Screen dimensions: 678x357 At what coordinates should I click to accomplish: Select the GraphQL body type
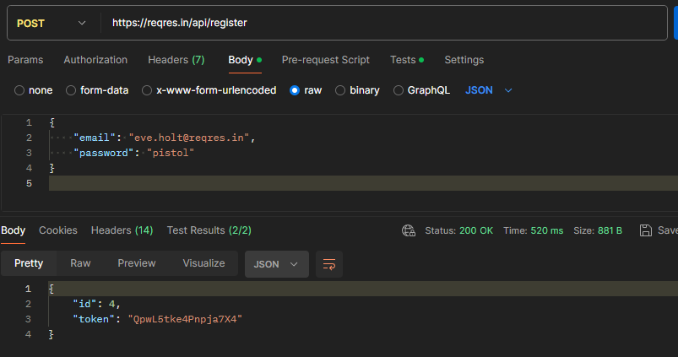coord(421,90)
